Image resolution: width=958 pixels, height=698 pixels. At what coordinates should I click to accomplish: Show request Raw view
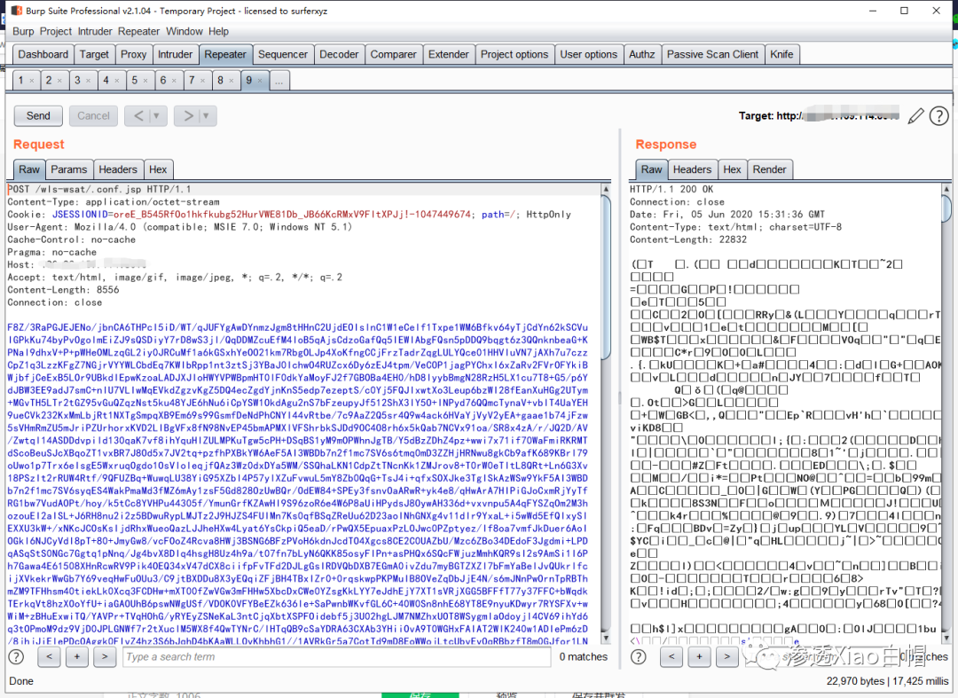tap(29, 169)
